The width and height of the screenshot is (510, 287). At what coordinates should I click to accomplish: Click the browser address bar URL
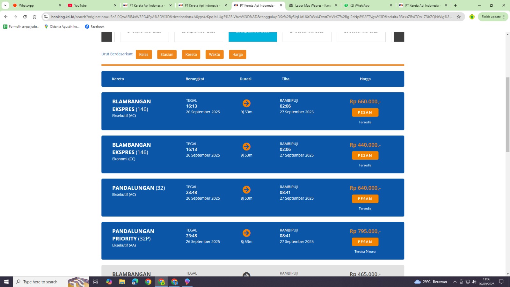point(251,17)
